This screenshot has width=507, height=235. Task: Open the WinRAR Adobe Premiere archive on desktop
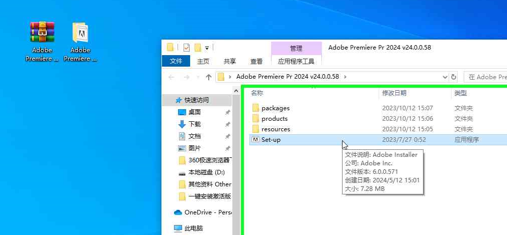pyautogui.click(x=42, y=41)
